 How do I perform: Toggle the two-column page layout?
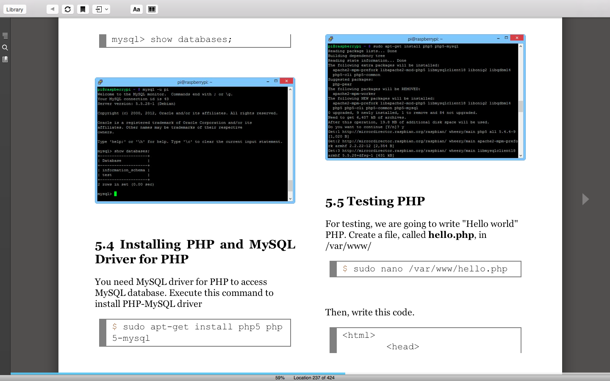(152, 9)
